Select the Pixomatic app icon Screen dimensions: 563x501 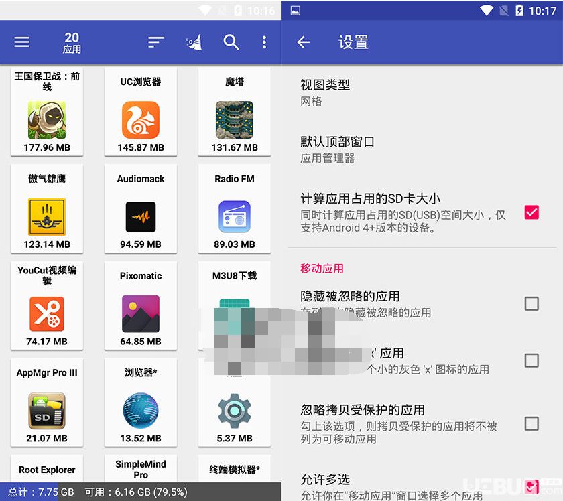[x=141, y=313]
